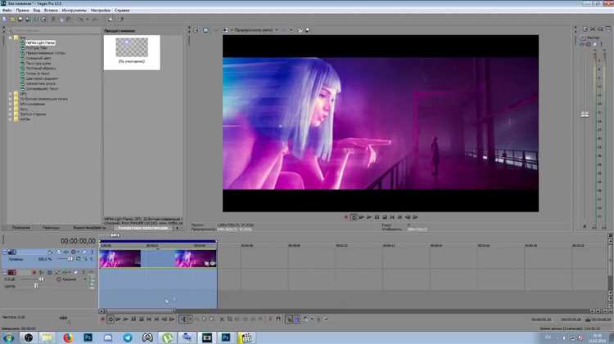Screen dimensions: 614x344
Task: Arm the audio track for recording
Action: (x=34, y=272)
